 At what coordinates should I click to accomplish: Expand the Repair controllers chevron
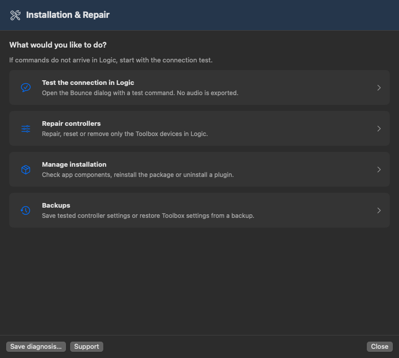(379, 129)
